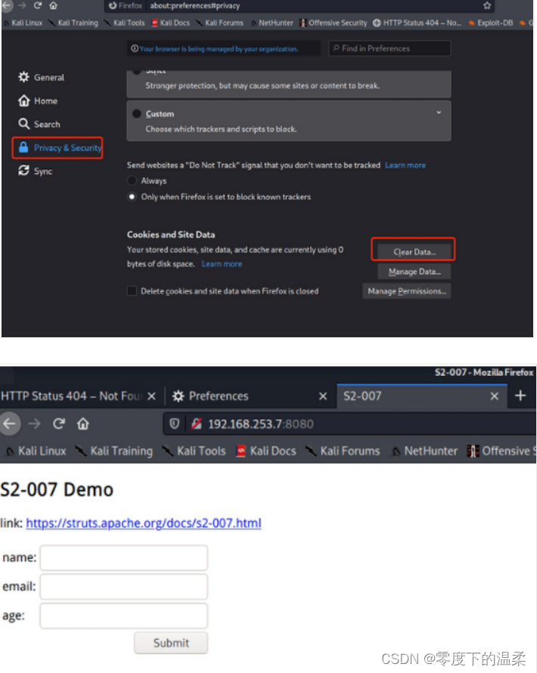Click the Manage Data button
The height and width of the screenshot is (673, 537).
pyautogui.click(x=414, y=271)
